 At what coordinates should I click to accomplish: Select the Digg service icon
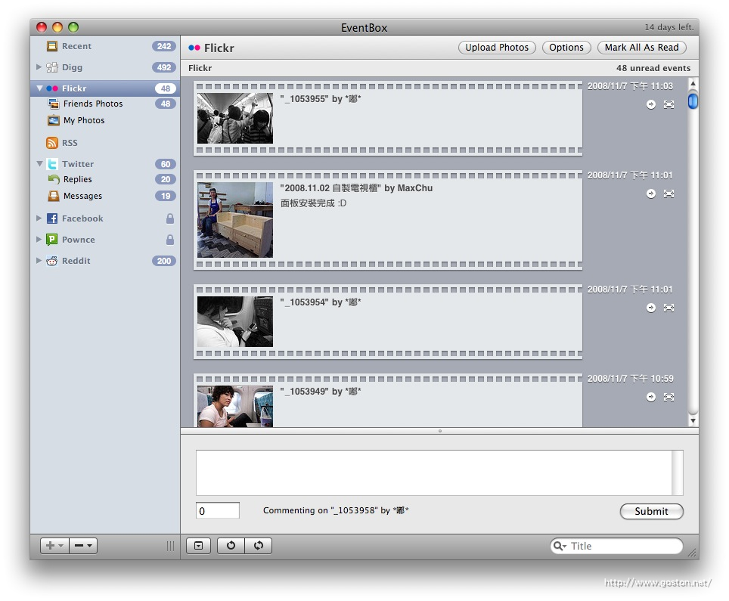52,67
